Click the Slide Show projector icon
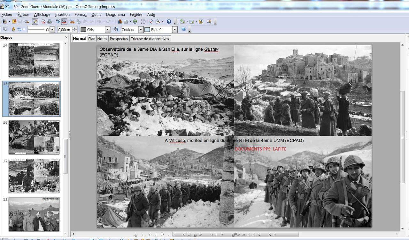The height and width of the screenshot is (240, 409). tap(209, 21)
